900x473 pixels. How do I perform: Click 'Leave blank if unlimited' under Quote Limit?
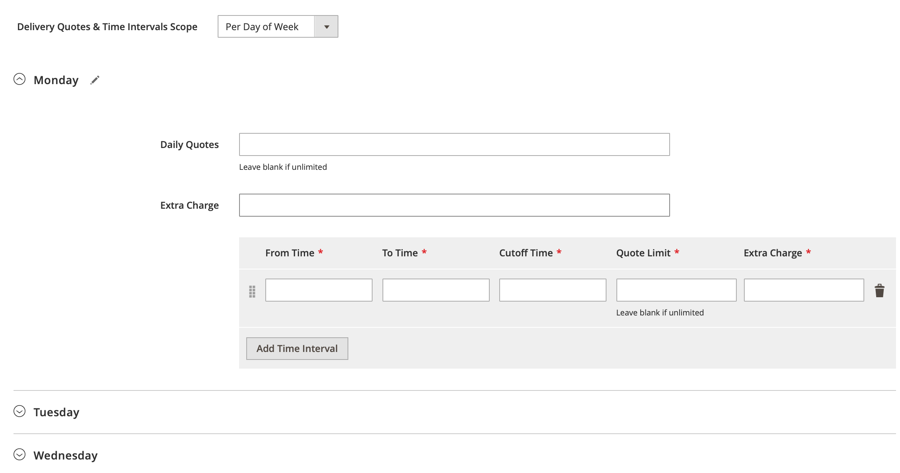point(660,313)
